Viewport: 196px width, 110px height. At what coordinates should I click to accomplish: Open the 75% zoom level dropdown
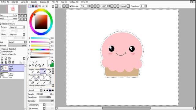85,6
